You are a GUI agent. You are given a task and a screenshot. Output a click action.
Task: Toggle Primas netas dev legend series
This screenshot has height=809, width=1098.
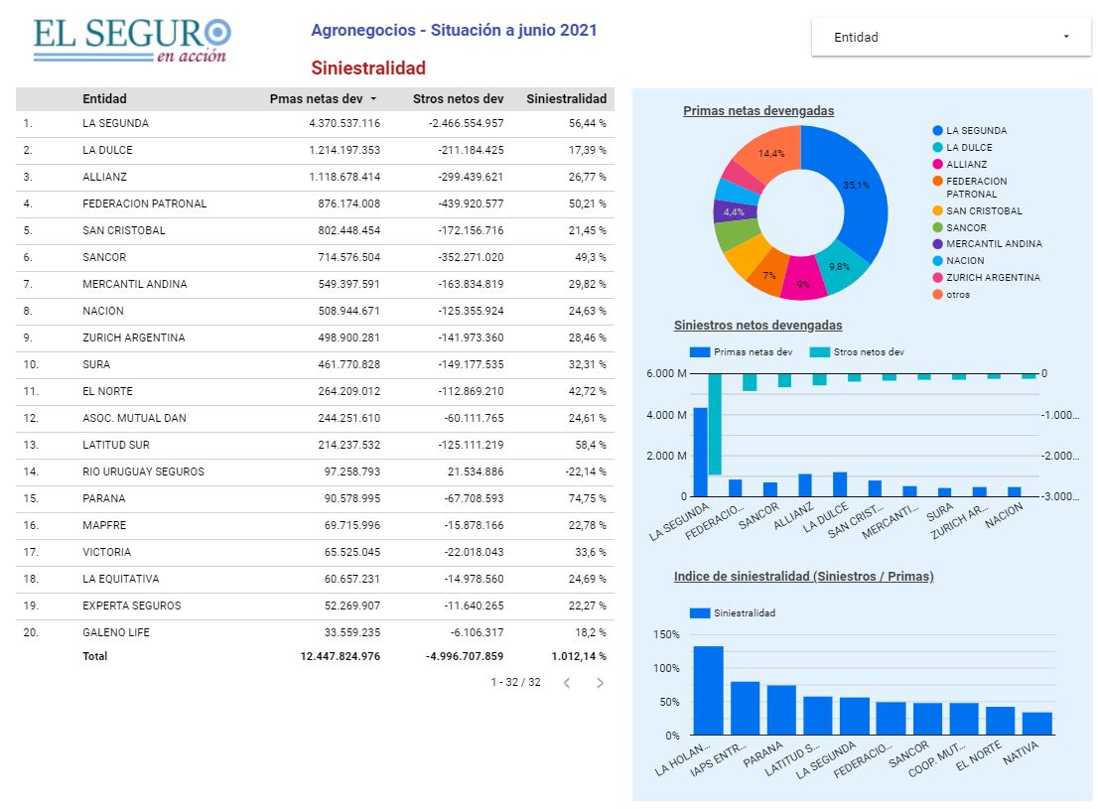(x=700, y=352)
